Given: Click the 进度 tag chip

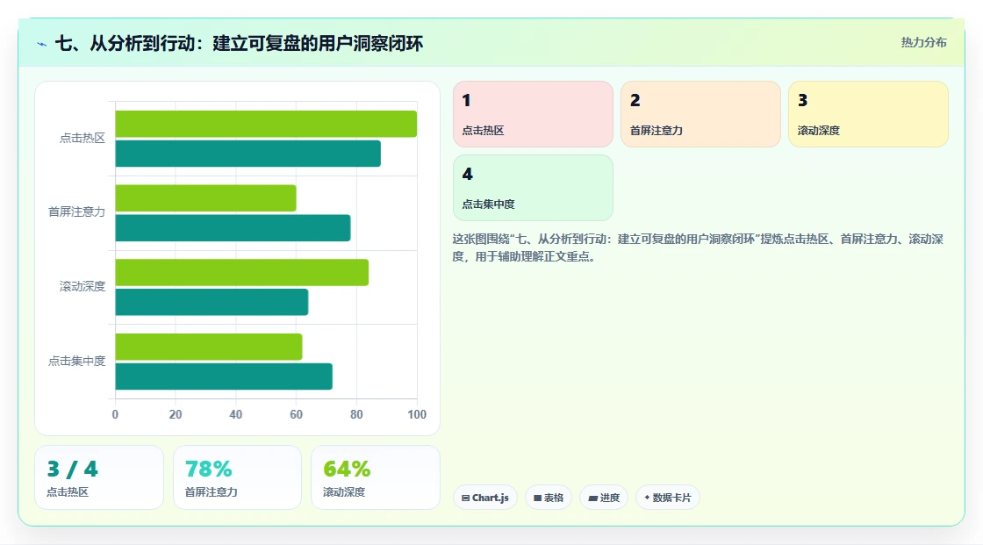Looking at the screenshot, I should [x=604, y=498].
